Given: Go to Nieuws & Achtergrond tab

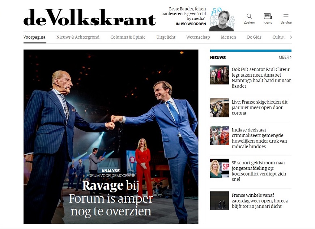Looking at the screenshot, I should (x=78, y=37).
